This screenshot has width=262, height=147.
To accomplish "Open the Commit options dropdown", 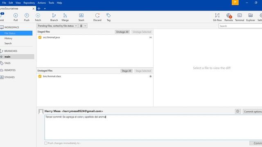I will click(x=253, y=111).
